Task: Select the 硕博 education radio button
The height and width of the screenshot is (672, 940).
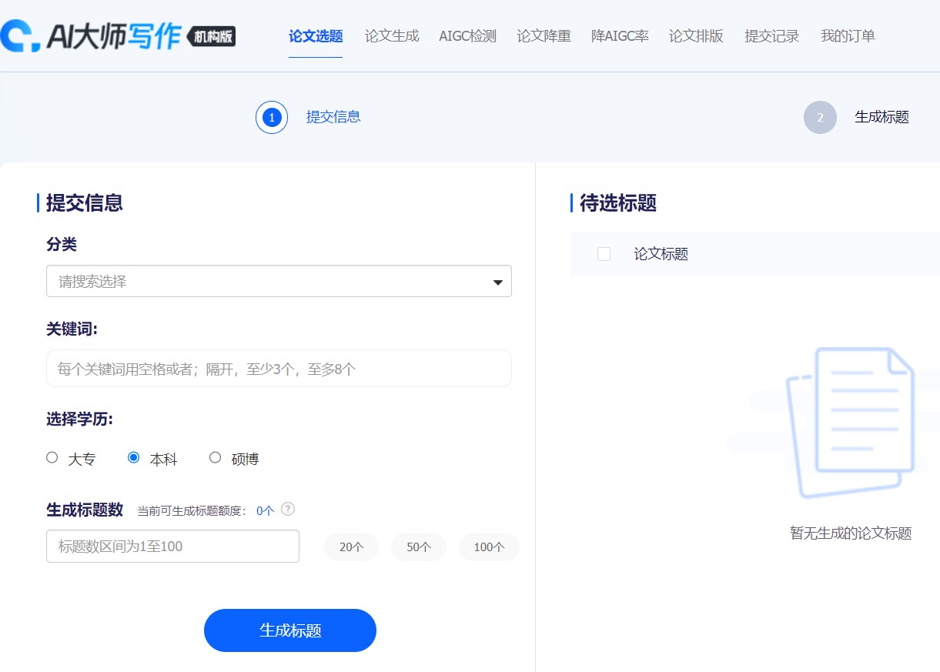Action: pyautogui.click(x=216, y=458)
